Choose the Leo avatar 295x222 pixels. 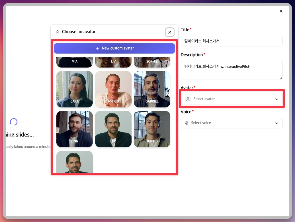click(113, 129)
